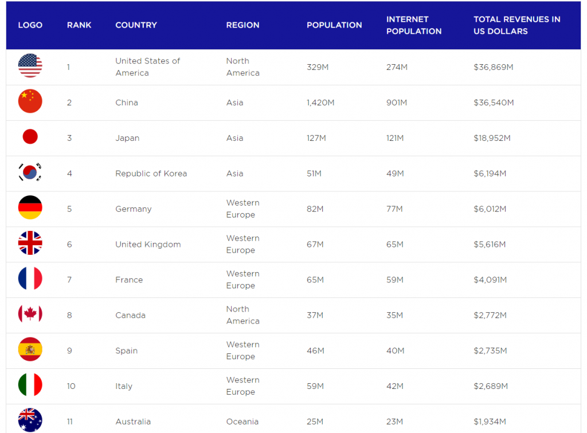587x433 pixels.
Task: Click the Japan flag icon
Action: (30, 137)
